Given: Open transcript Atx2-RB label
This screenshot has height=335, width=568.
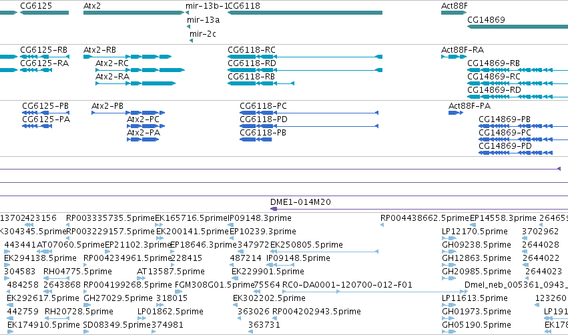Looking at the screenshot, I should 99,50.
